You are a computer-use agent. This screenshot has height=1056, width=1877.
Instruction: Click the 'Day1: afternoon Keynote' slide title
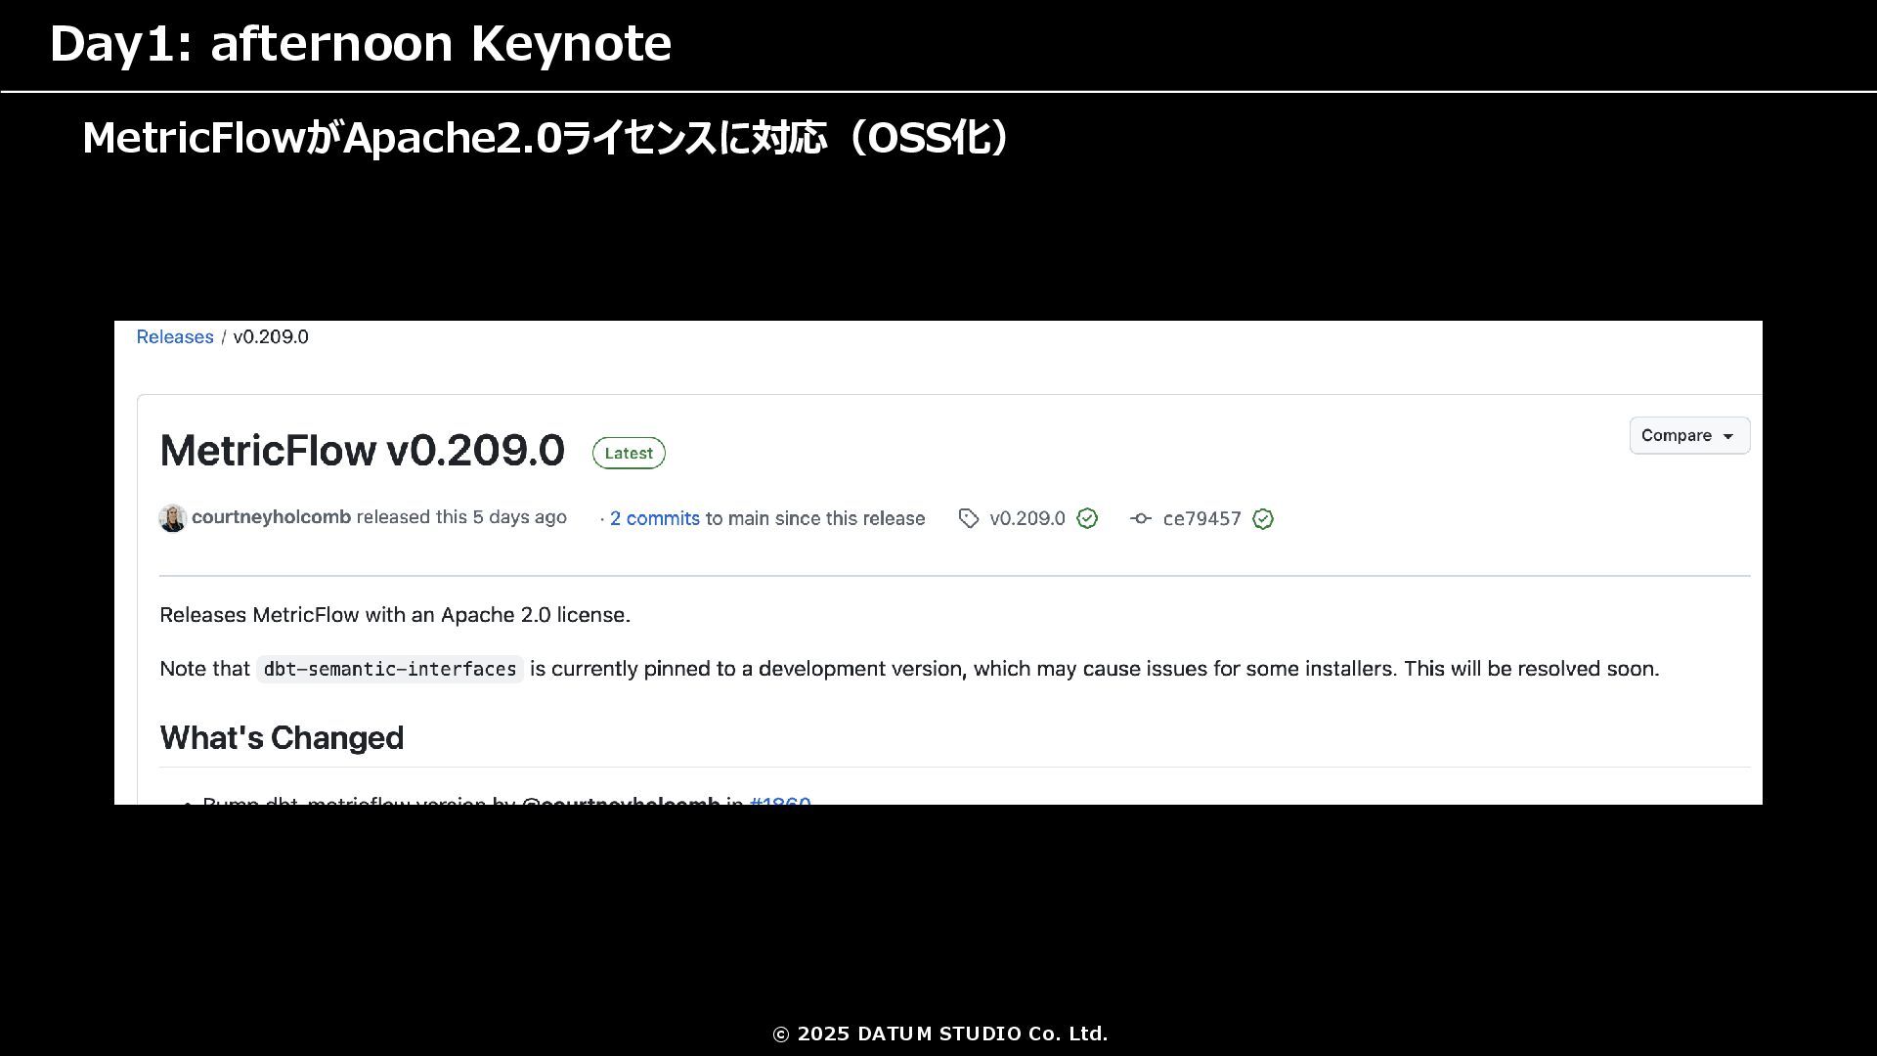[360, 44]
